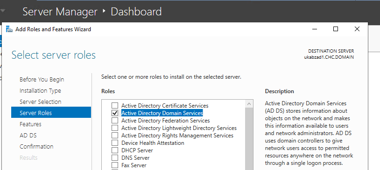The height and width of the screenshot is (170, 380).
Task: Maximize the wizard window
Action: coord(335,29)
